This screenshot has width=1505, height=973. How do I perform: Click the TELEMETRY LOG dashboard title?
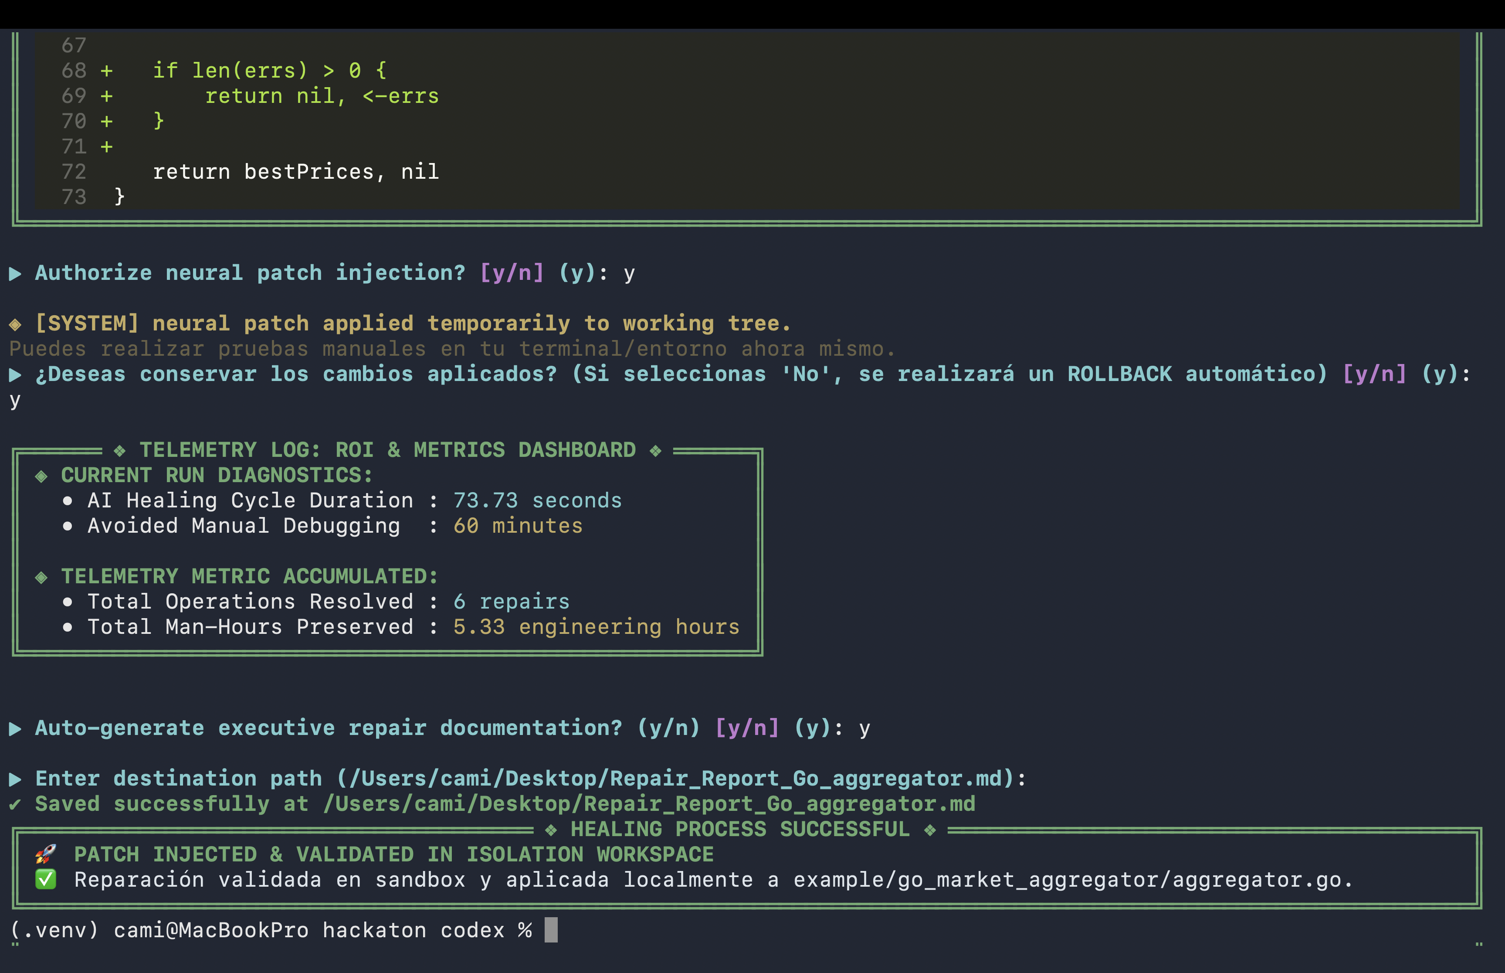[x=388, y=450]
